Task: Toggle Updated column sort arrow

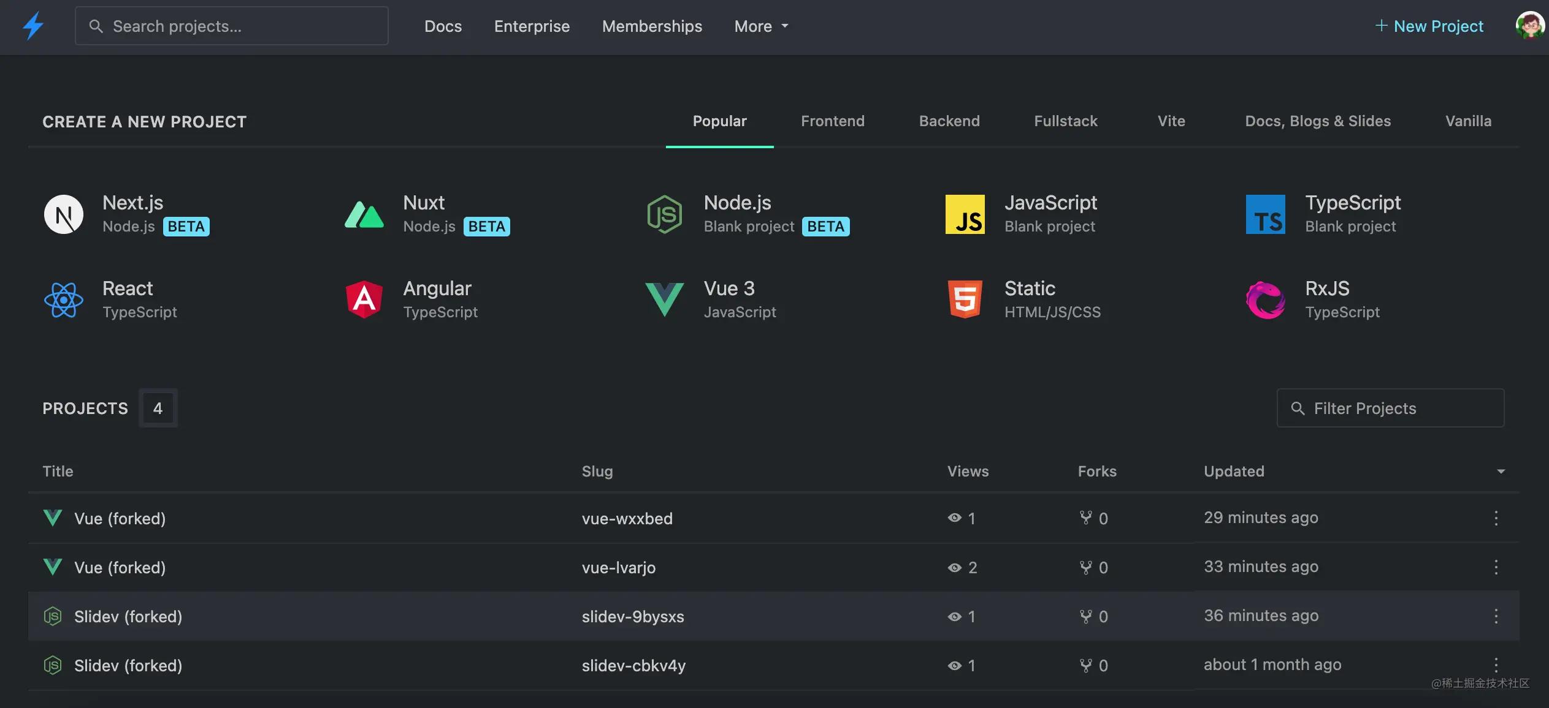Action: click(x=1501, y=471)
